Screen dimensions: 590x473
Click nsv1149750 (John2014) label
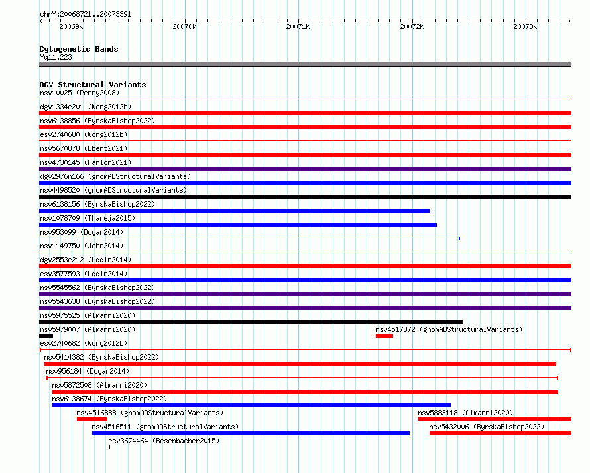[82, 246]
